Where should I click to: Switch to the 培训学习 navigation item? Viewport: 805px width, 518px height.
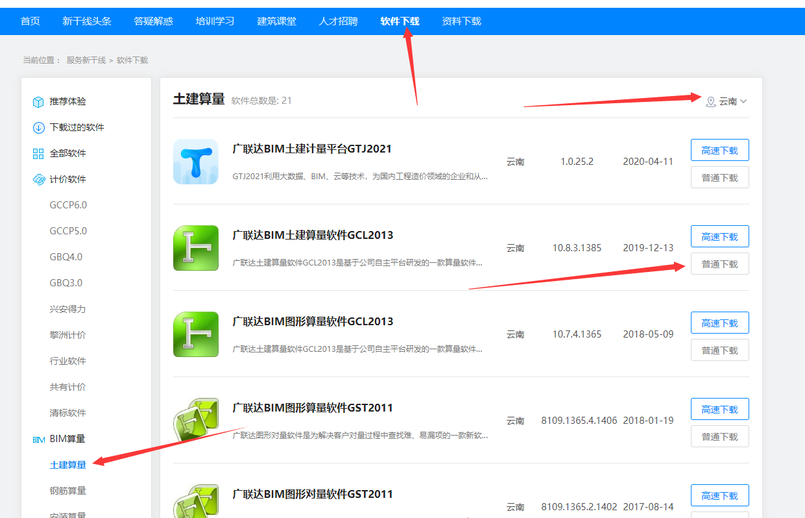(215, 21)
